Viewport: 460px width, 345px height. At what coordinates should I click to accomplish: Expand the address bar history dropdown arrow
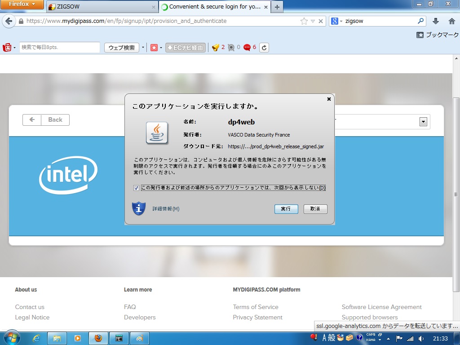tap(313, 21)
